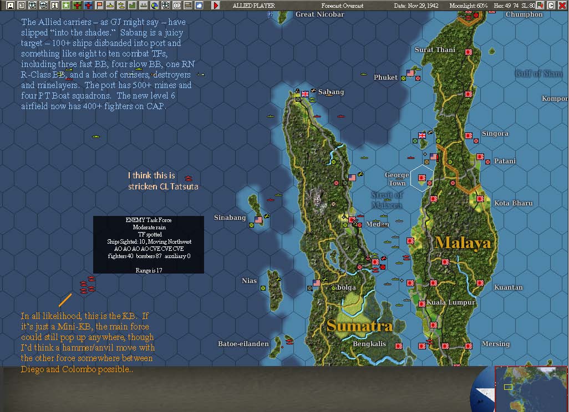This screenshot has height=412, width=569.
Task: Click the globe map toolbar icon
Action: coord(155,5)
